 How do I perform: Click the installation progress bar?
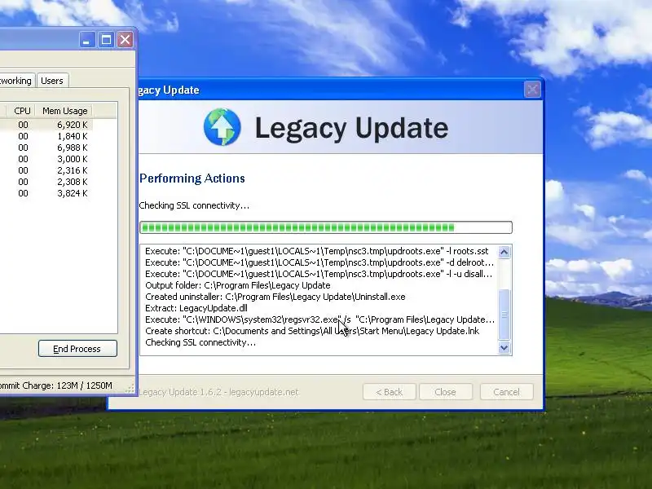[x=325, y=227]
